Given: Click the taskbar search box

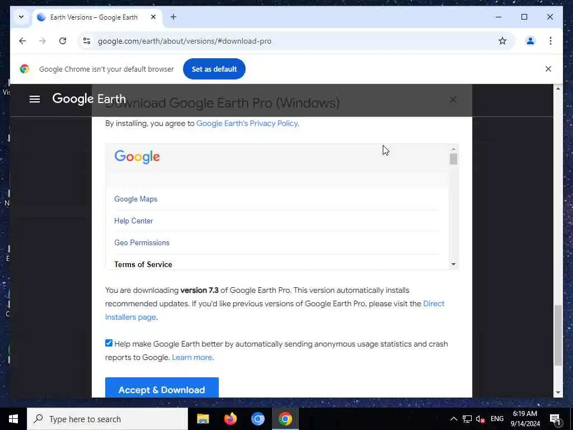Looking at the screenshot, I should pos(107,419).
